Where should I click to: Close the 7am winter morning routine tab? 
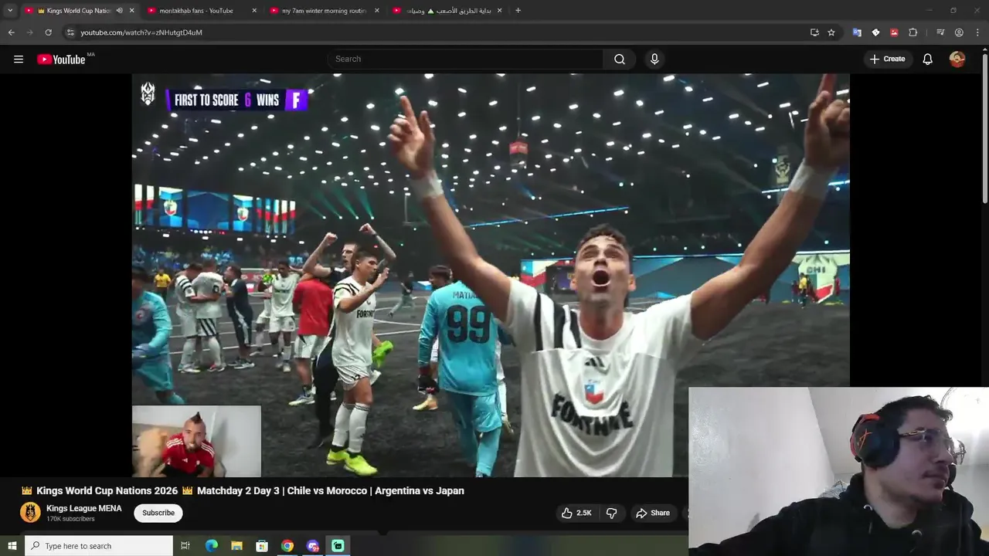point(377,11)
